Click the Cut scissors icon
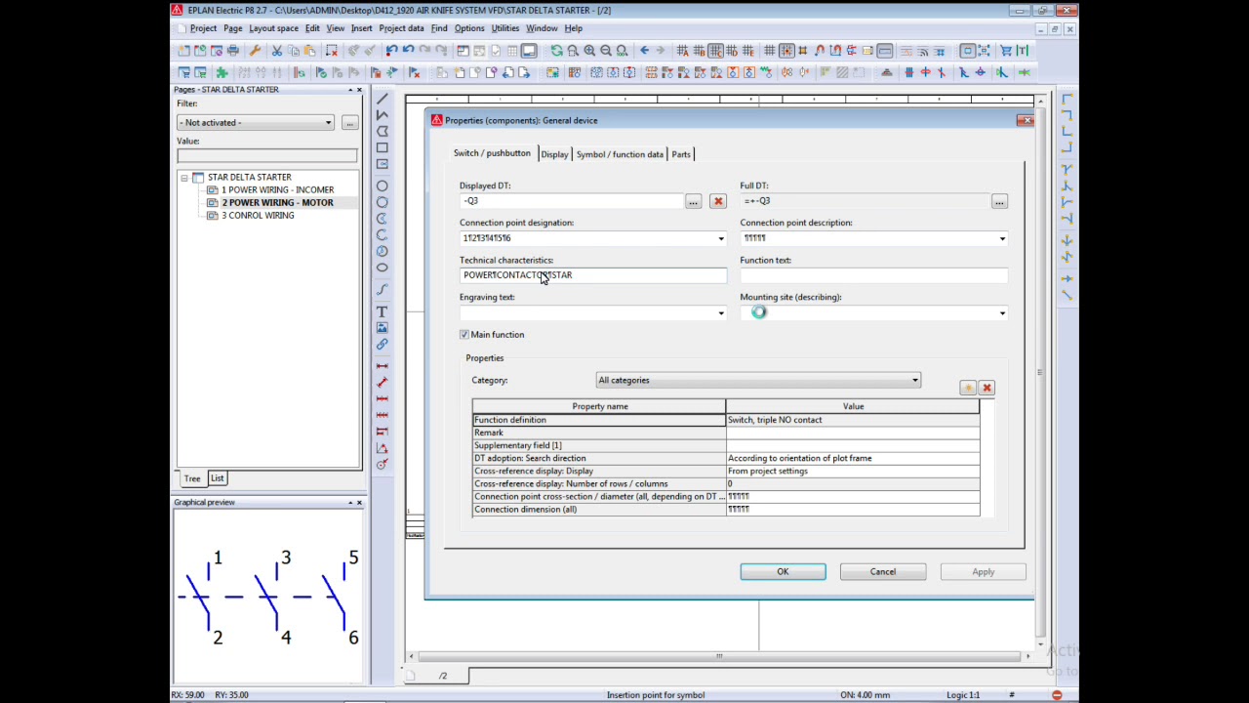Image resolution: width=1249 pixels, height=703 pixels. point(277,51)
